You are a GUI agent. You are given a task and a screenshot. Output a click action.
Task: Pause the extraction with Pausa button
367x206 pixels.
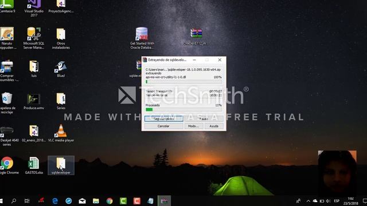(x=204, y=118)
